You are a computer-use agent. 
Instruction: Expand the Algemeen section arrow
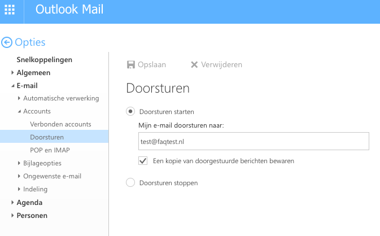tap(12, 72)
